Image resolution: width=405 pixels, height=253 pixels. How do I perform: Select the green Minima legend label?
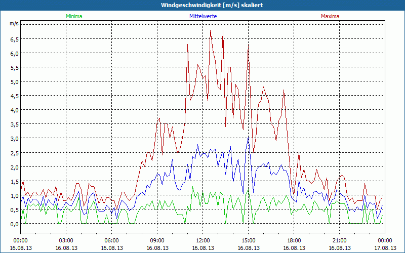(x=74, y=16)
